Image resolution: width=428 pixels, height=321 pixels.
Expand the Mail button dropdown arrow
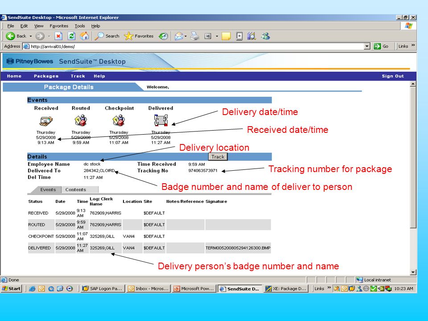(x=185, y=36)
